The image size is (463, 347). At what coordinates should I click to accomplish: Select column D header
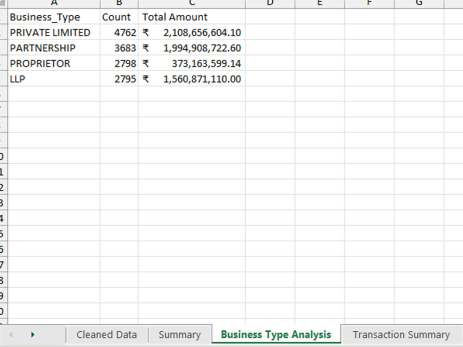[x=270, y=4]
